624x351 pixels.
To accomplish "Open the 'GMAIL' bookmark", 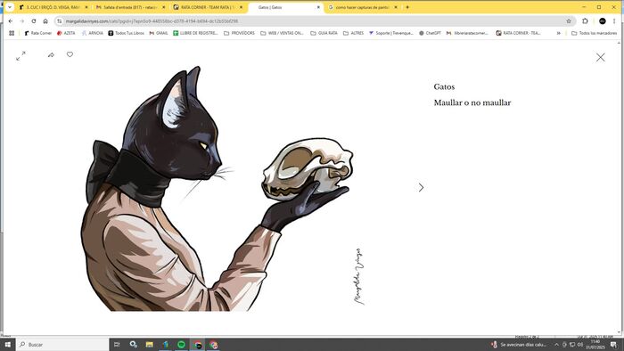I will [x=159, y=33].
